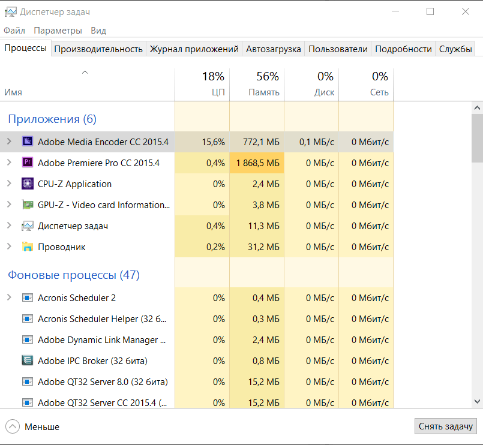Click the 0,1 МБ/с disk cell
Image resolution: width=483 pixels, height=445 pixels.
point(311,142)
